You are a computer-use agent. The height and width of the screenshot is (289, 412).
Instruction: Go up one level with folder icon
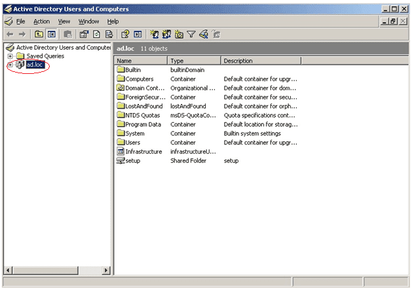click(x=39, y=34)
